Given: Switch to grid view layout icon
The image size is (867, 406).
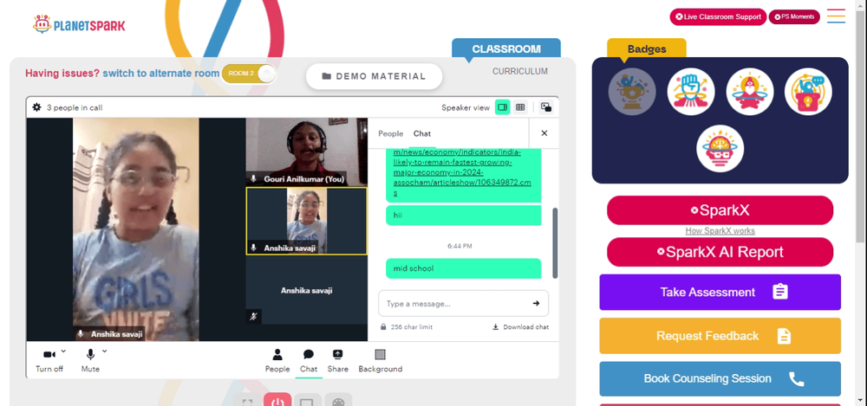Looking at the screenshot, I should coord(520,107).
